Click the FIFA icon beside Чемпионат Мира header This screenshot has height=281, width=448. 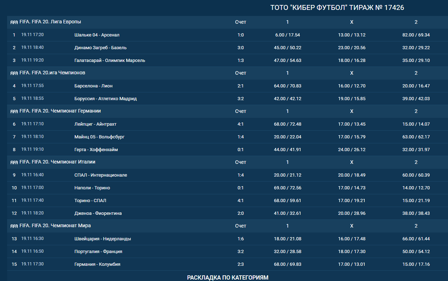(14, 226)
